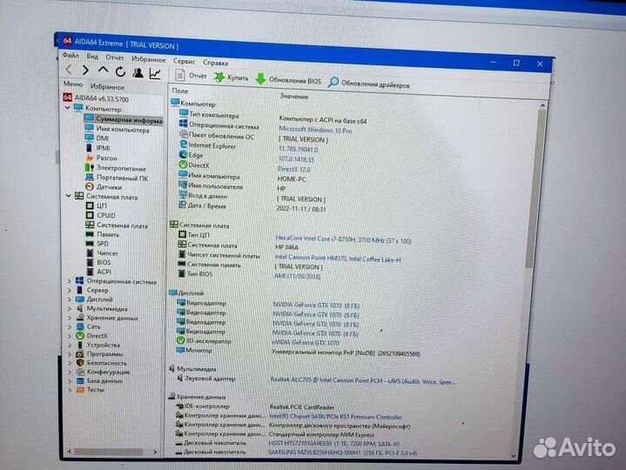
Task: Expand the Операционная система tree node
Action: click(x=70, y=280)
